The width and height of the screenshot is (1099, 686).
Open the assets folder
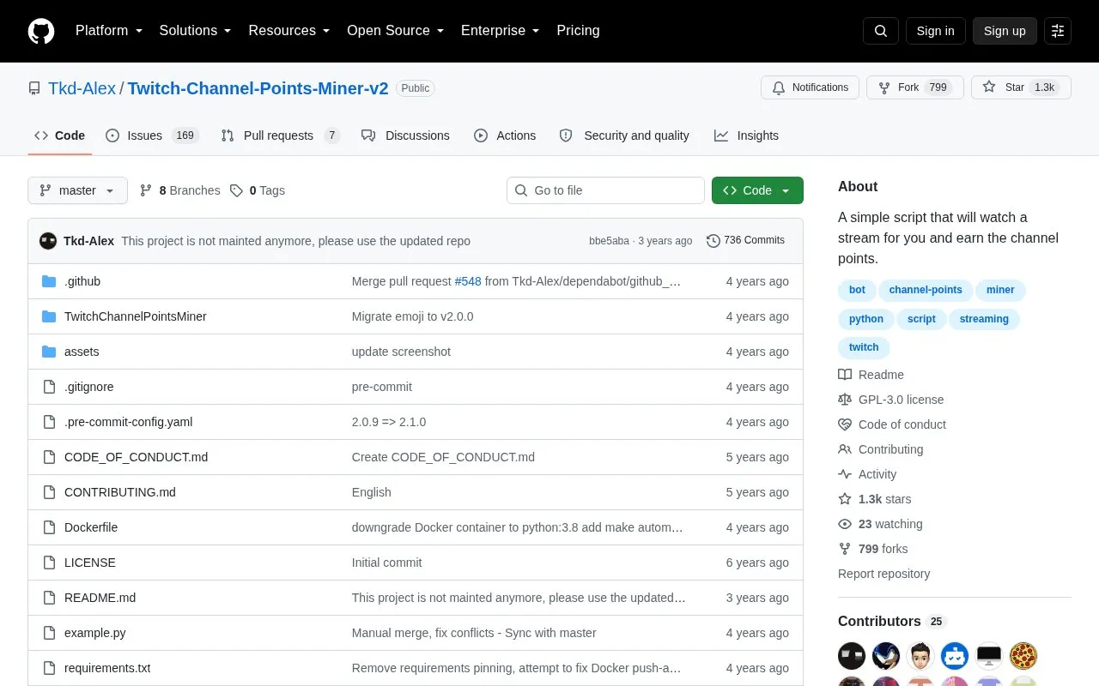82,352
